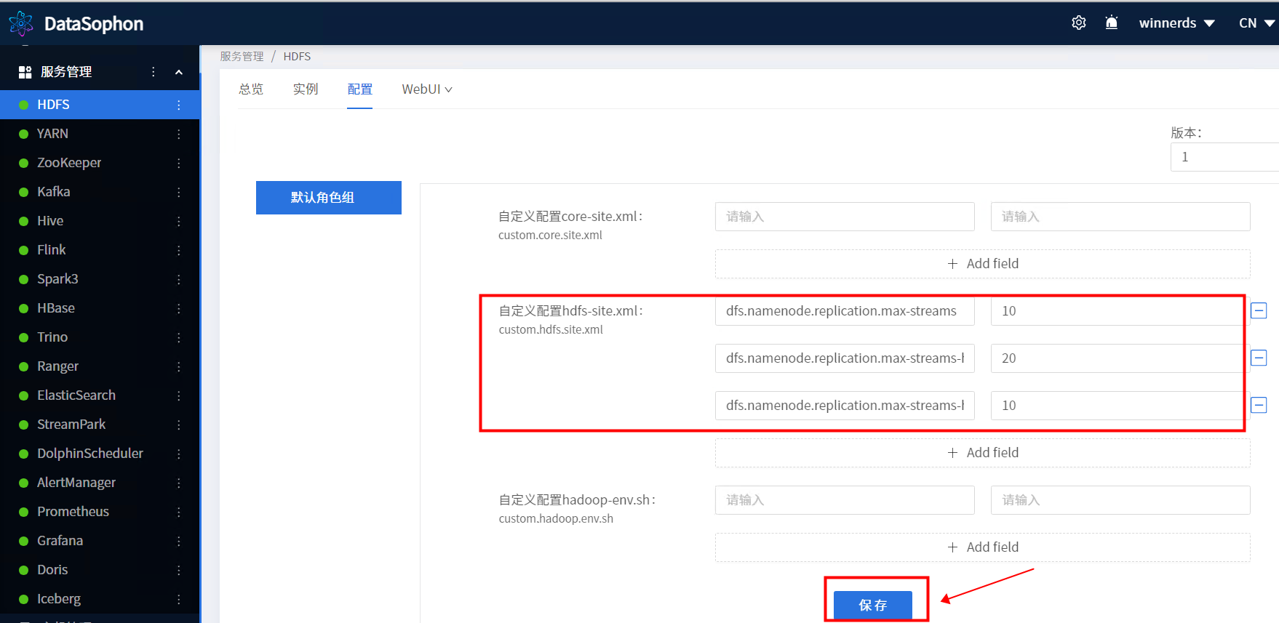Viewport: 1279px width, 623px height.
Task: Open DolphinScheduler three-dot actions menu
Action: tap(178, 454)
